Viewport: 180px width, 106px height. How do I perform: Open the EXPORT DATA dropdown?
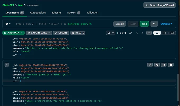[39, 33]
